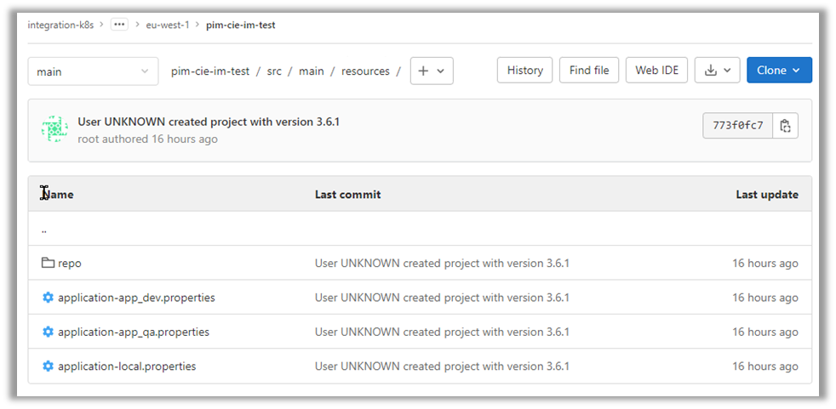Click the root user avatar
Viewport: 836px width, 409px height.
(54, 129)
